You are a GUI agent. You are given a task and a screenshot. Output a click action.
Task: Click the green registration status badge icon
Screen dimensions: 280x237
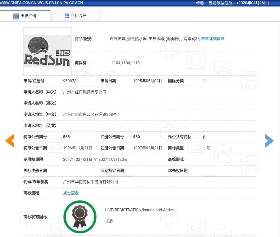click(80, 217)
